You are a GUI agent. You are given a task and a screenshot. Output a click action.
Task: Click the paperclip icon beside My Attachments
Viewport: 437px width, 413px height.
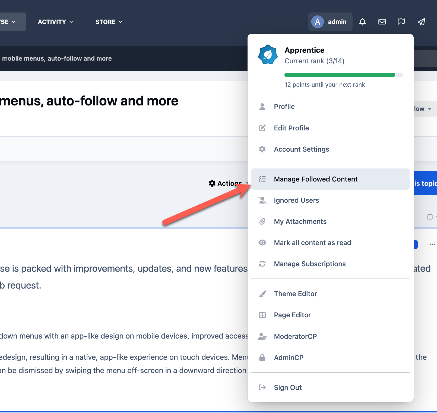(262, 221)
